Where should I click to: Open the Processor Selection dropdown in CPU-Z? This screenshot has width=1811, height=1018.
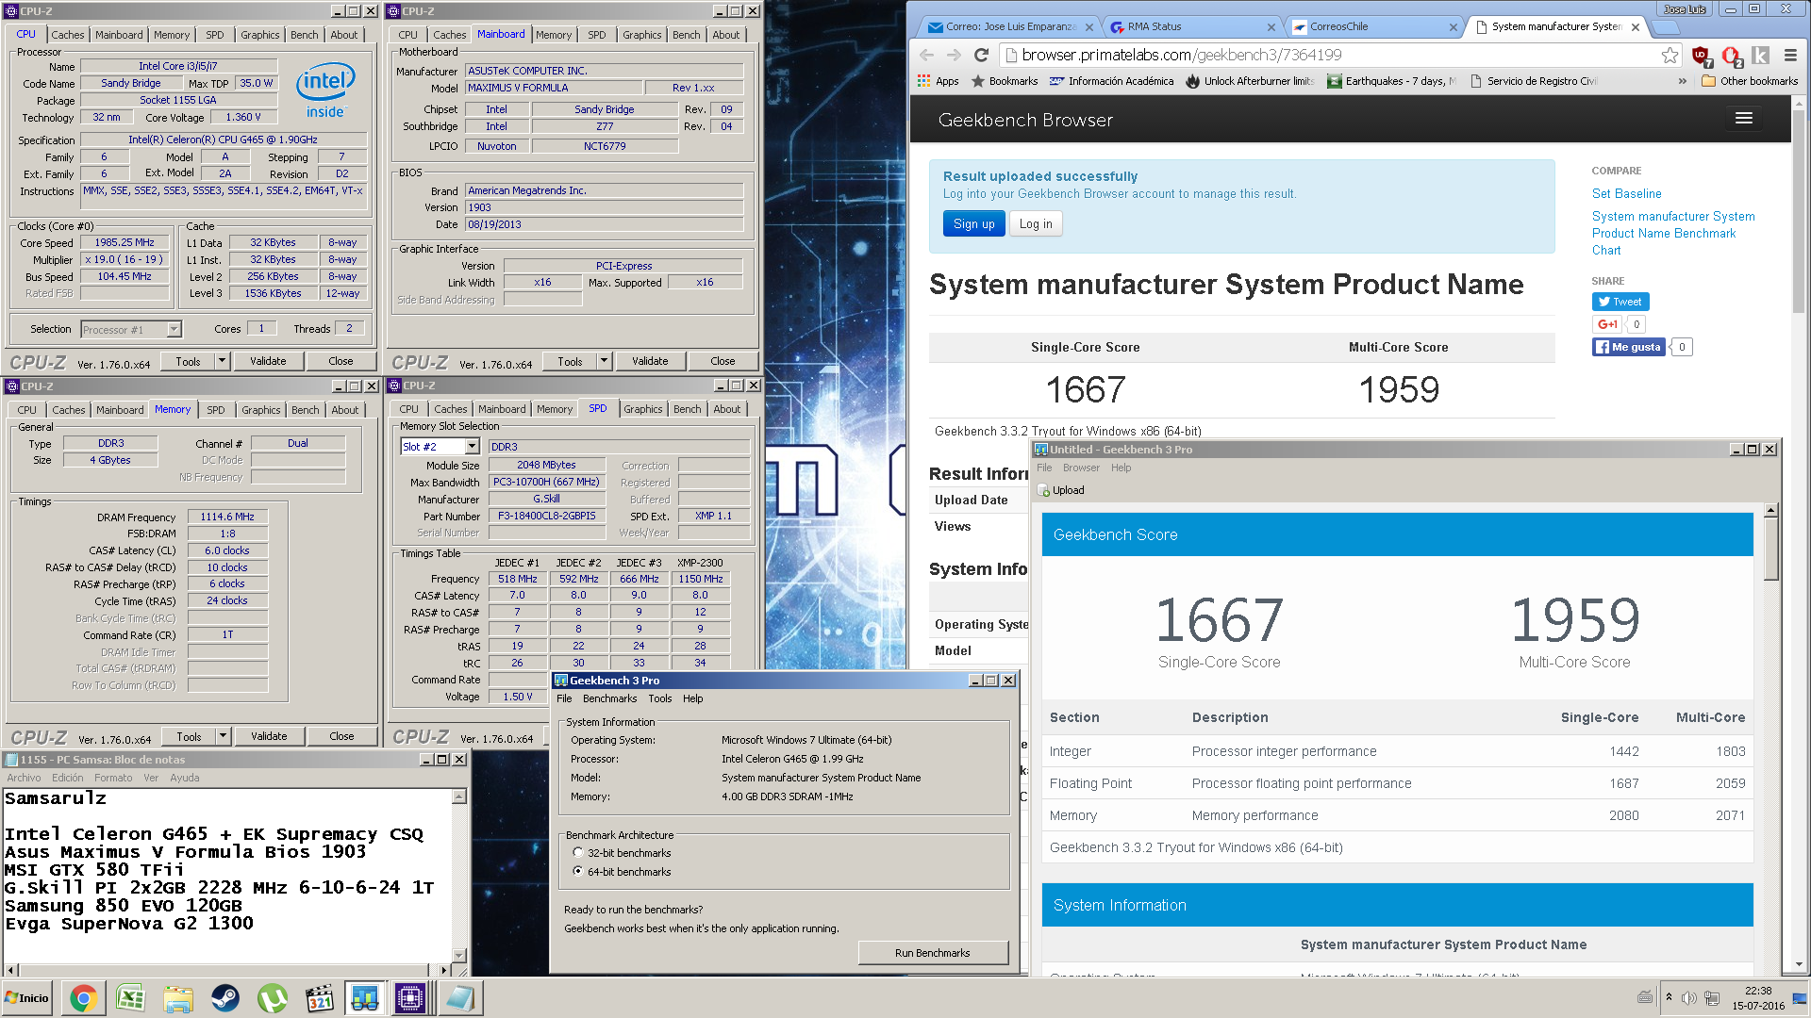(174, 330)
